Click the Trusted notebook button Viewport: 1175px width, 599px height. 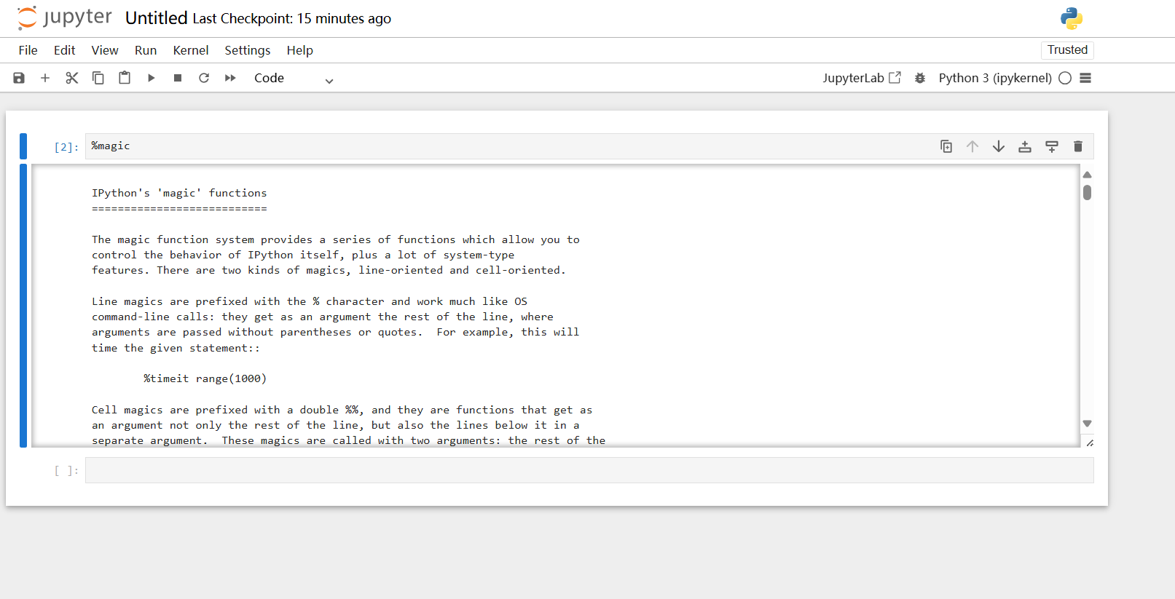point(1067,49)
